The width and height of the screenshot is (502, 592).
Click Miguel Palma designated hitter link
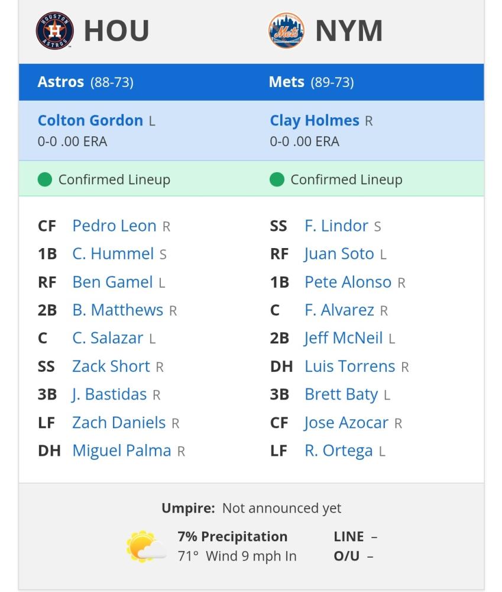(122, 451)
